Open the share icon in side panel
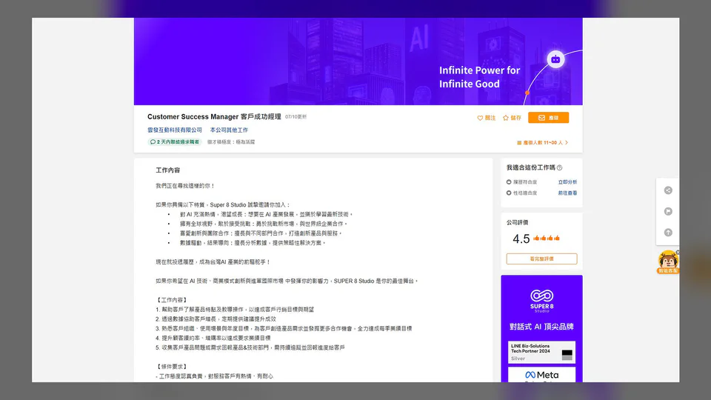 tap(668, 190)
